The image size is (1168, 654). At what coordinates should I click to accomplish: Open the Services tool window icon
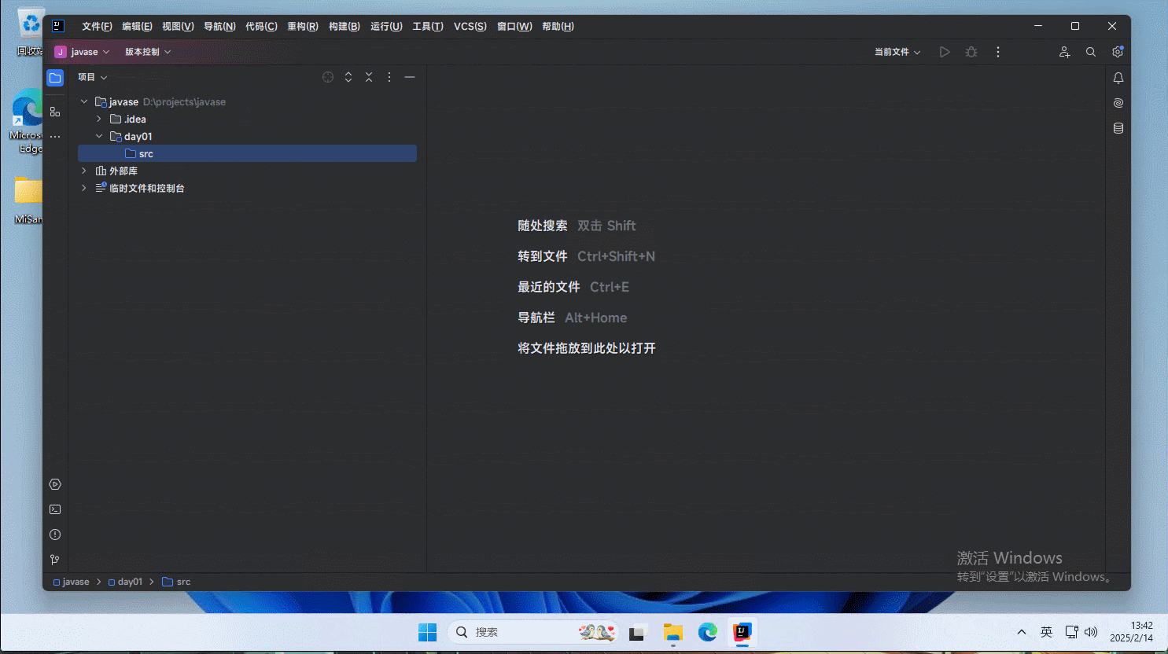coord(55,484)
